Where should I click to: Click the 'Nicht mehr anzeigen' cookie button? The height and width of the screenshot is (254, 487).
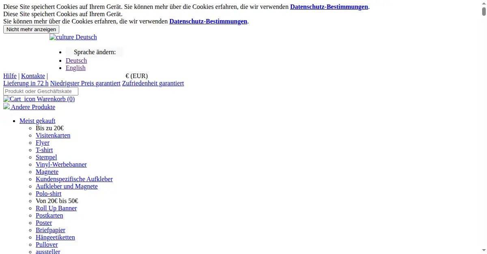[x=31, y=30]
